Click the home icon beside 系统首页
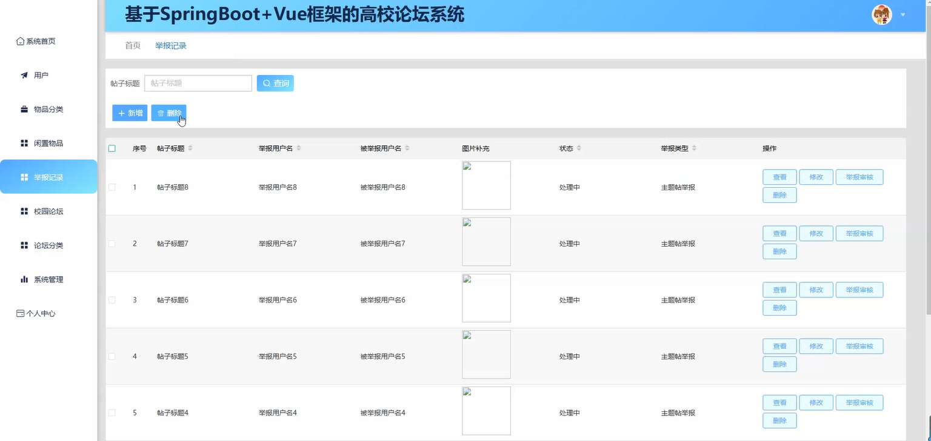Image resolution: width=931 pixels, height=441 pixels. tap(21, 41)
